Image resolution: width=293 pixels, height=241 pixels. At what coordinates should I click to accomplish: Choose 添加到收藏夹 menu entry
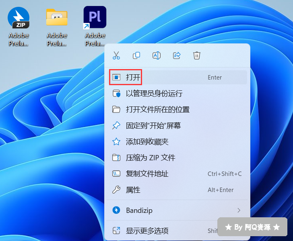[x=177, y=142]
